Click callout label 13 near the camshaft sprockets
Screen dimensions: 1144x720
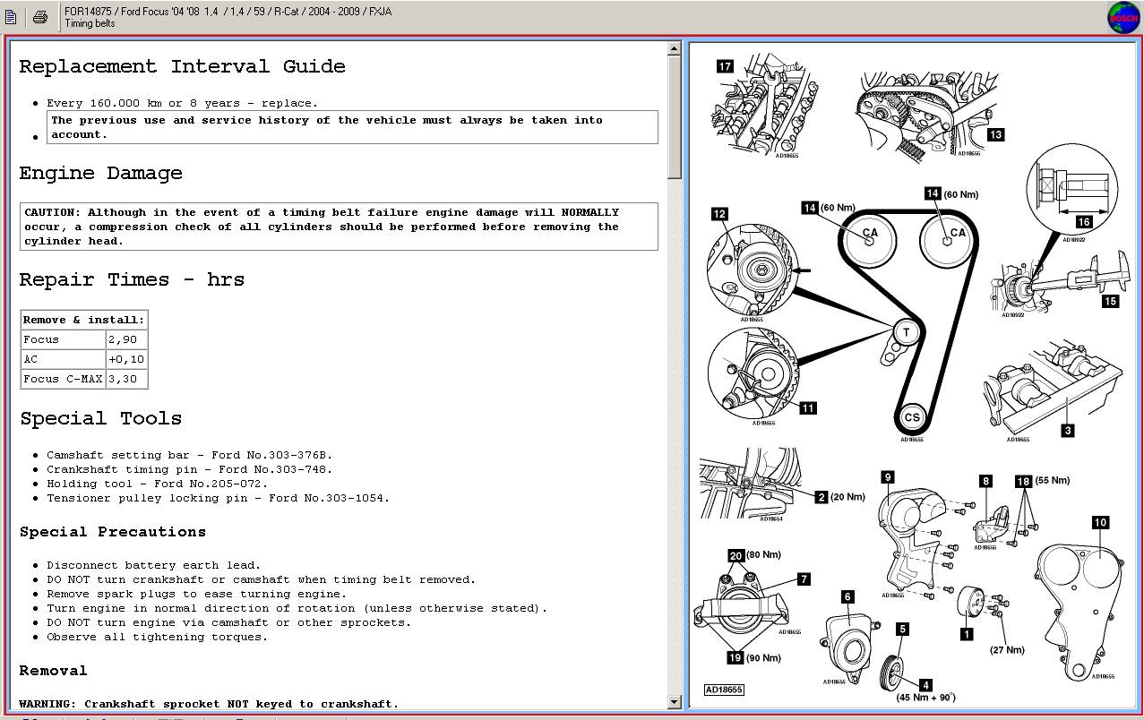click(x=994, y=134)
